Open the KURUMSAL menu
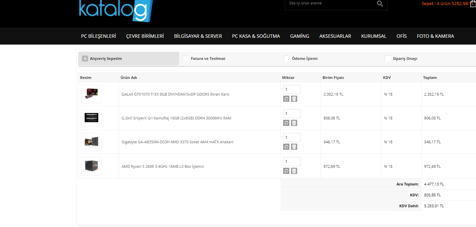 click(374, 36)
